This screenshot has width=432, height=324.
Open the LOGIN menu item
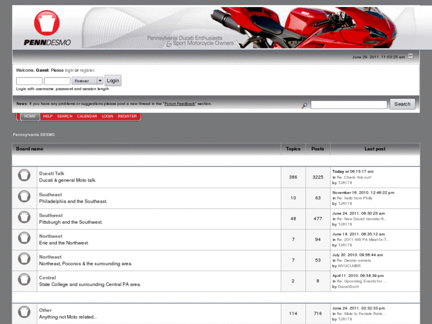[108, 117]
